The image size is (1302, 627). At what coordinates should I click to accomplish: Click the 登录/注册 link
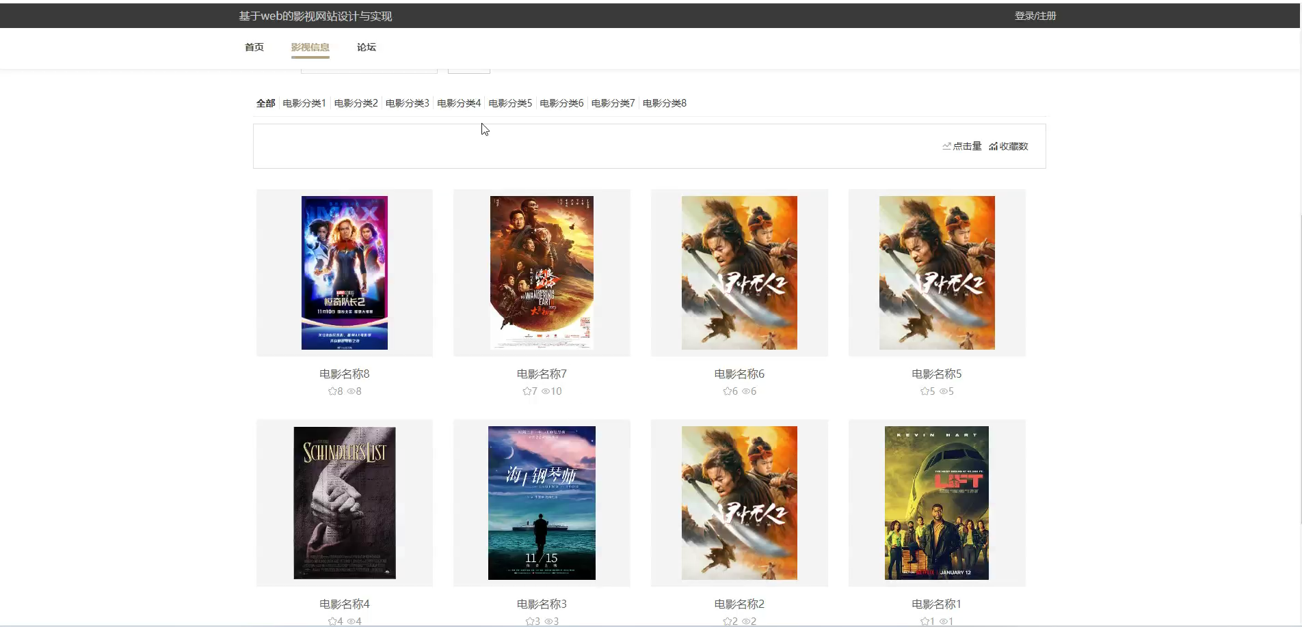1035,16
